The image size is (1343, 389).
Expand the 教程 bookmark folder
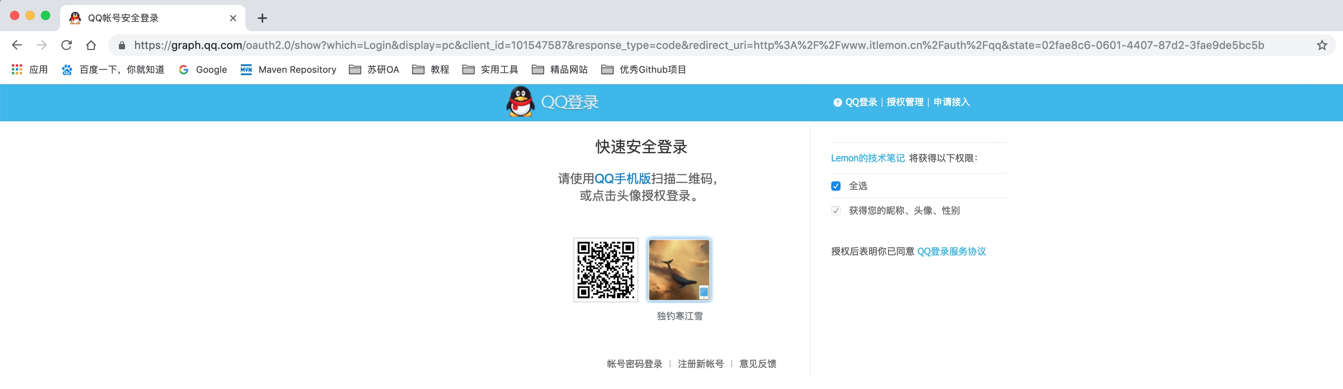431,70
